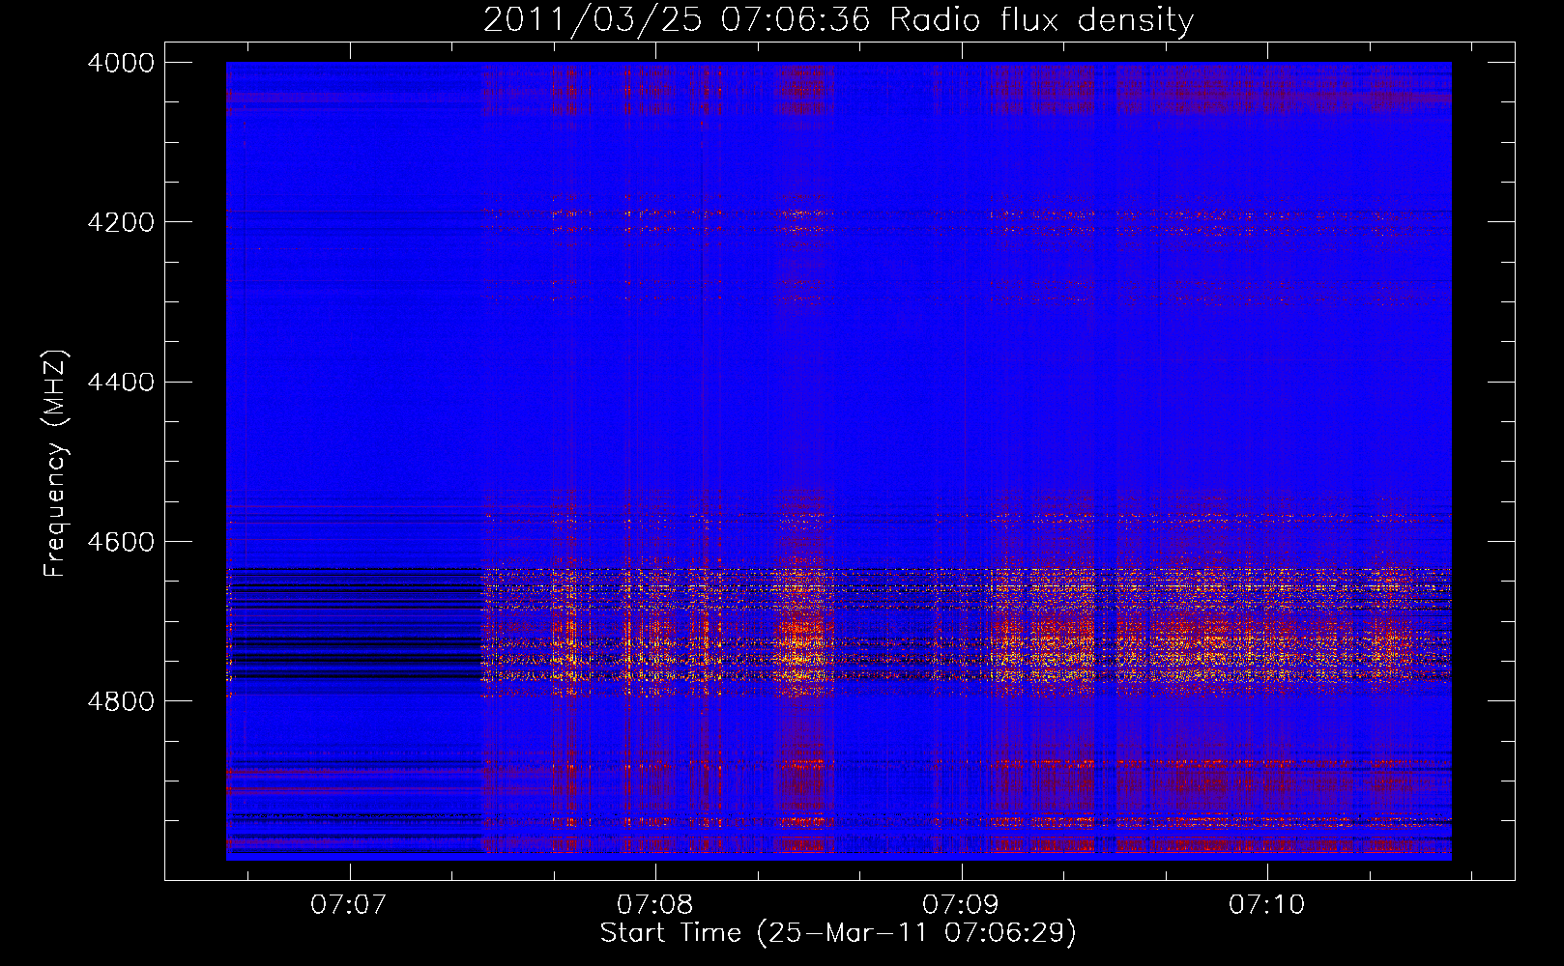Click the 07:10 time axis label
Image resolution: width=1564 pixels, height=966 pixels.
pyautogui.click(x=1266, y=905)
